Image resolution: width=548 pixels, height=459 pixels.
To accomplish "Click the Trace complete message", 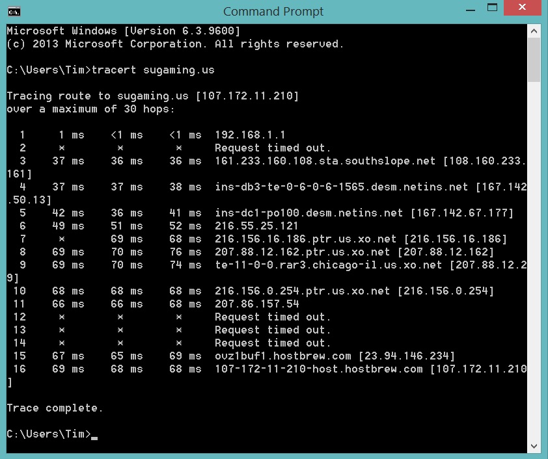I will tap(55, 408).
